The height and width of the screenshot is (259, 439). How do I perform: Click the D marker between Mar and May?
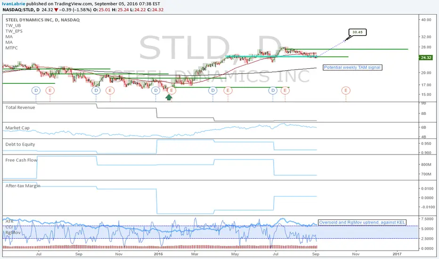pos(213,90)
